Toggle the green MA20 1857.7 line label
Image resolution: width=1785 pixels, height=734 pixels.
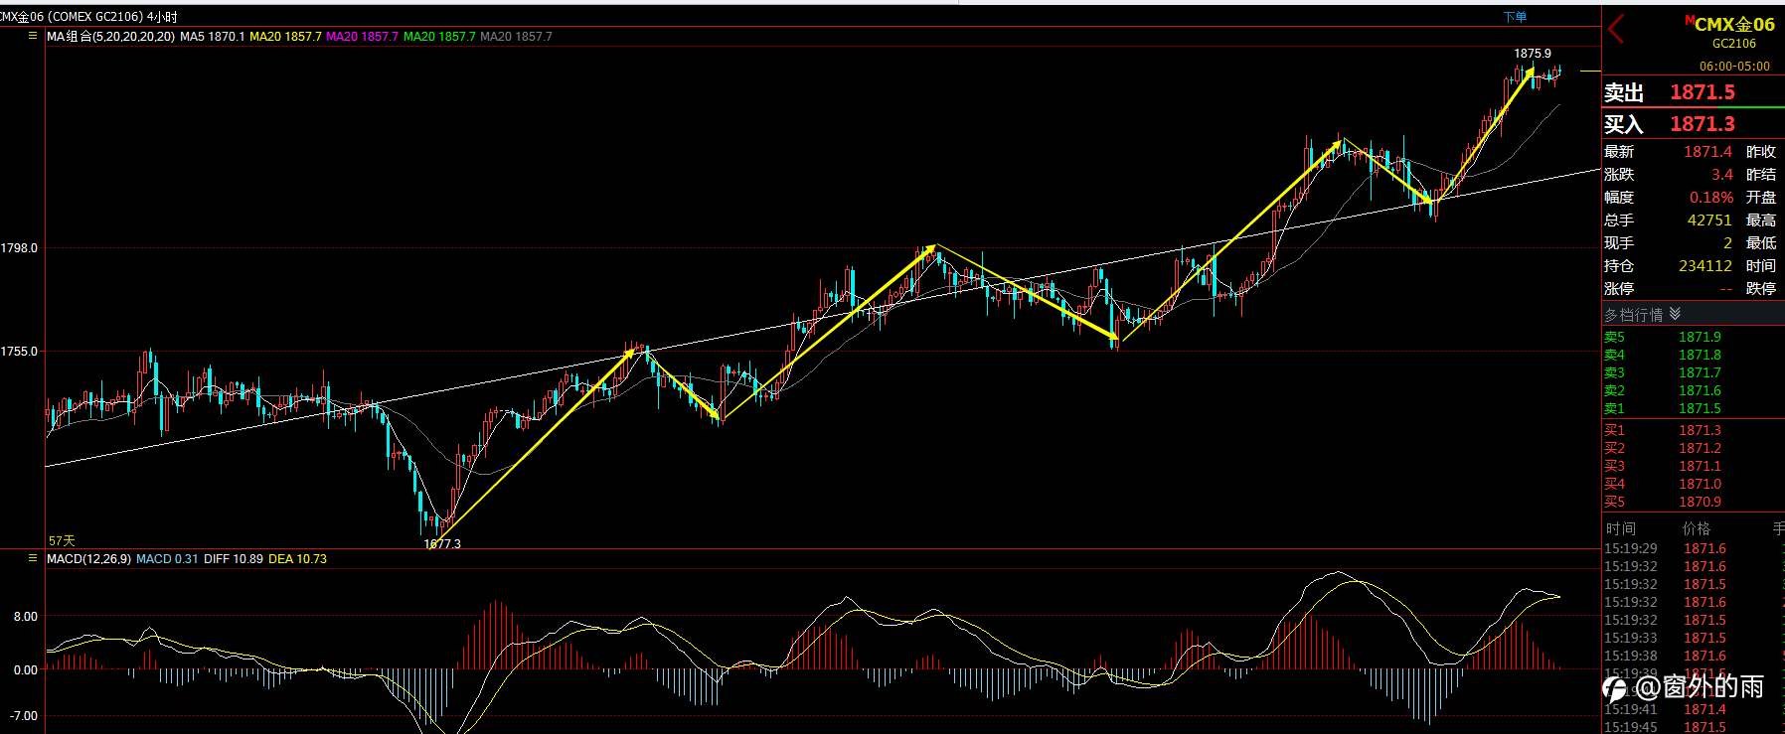point(439,37)
